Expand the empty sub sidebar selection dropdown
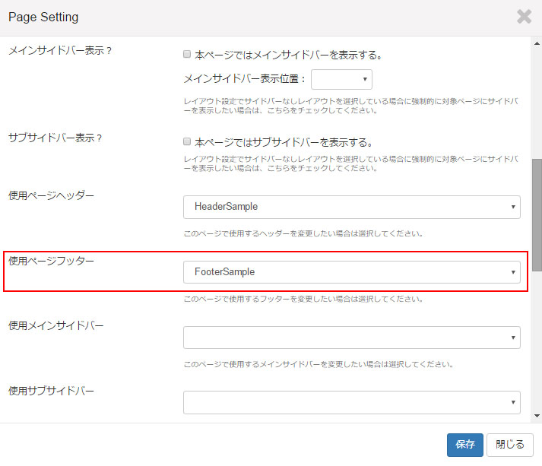This screenshot has width=542, height=466. click(351, 402)
